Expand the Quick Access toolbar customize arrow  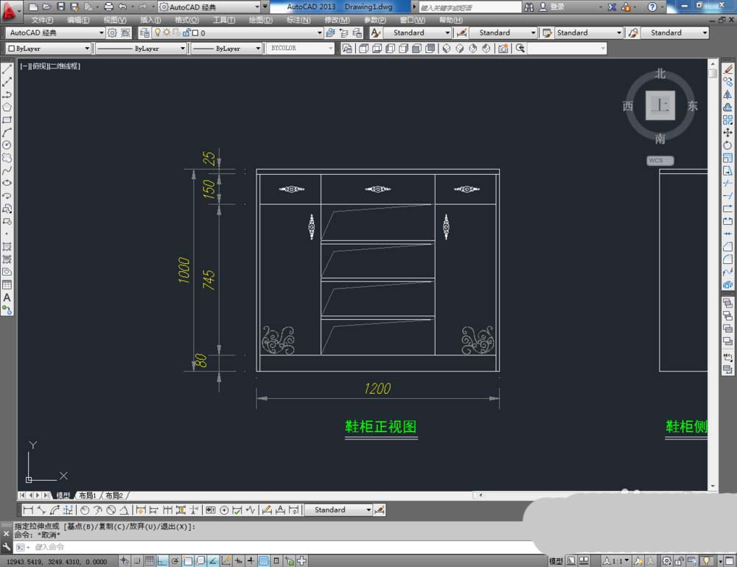pos(265,7)
